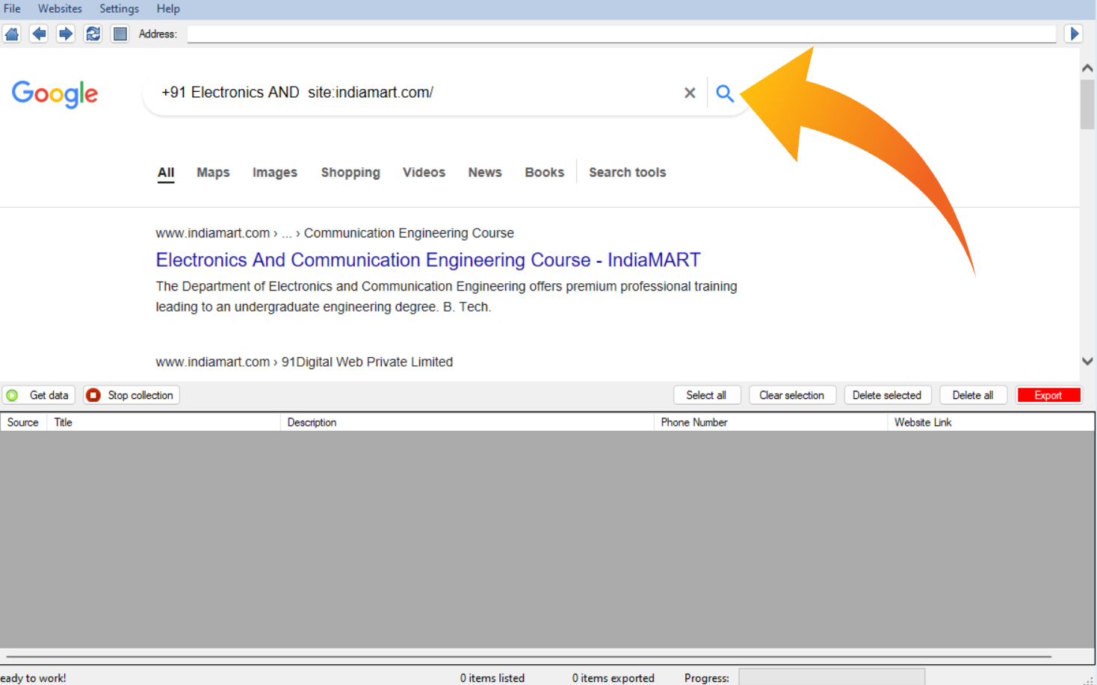
Task: Go forward with the right arrow icon
Action: point(66,34)
